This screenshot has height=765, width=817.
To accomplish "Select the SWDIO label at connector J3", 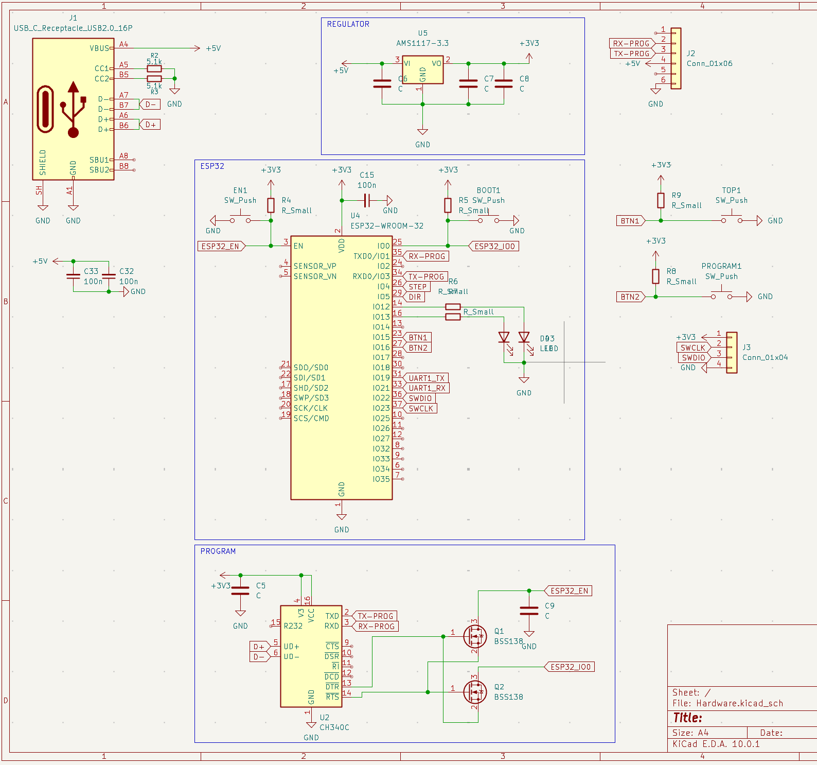I will click(x=694, y=358).
